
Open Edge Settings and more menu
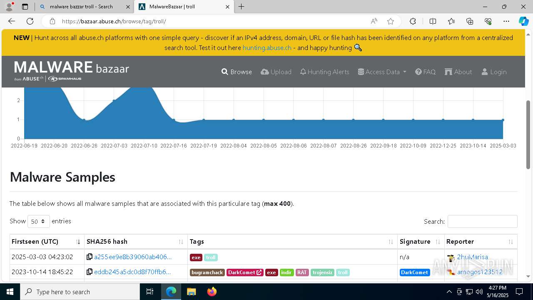(x=506, y=21)
